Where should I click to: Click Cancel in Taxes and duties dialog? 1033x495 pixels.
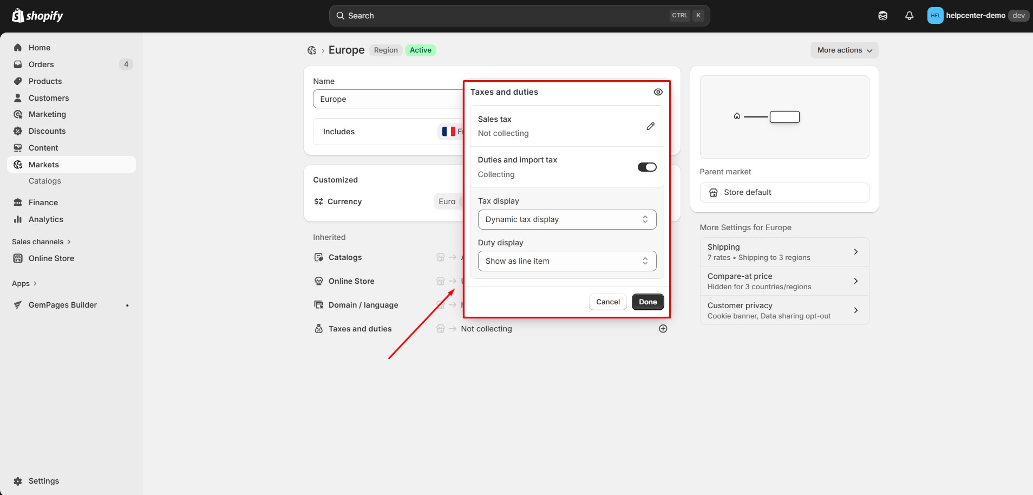coord(607,302)
